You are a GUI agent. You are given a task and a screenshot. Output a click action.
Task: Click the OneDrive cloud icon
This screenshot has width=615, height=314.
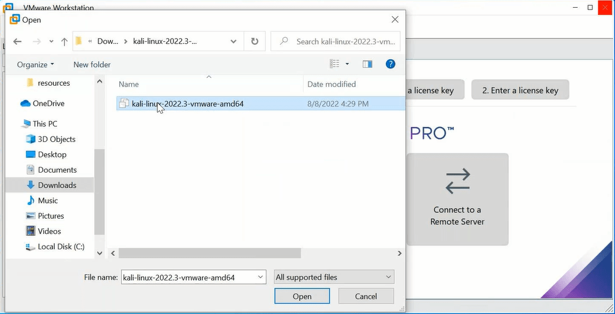click(x=25, y=103)
